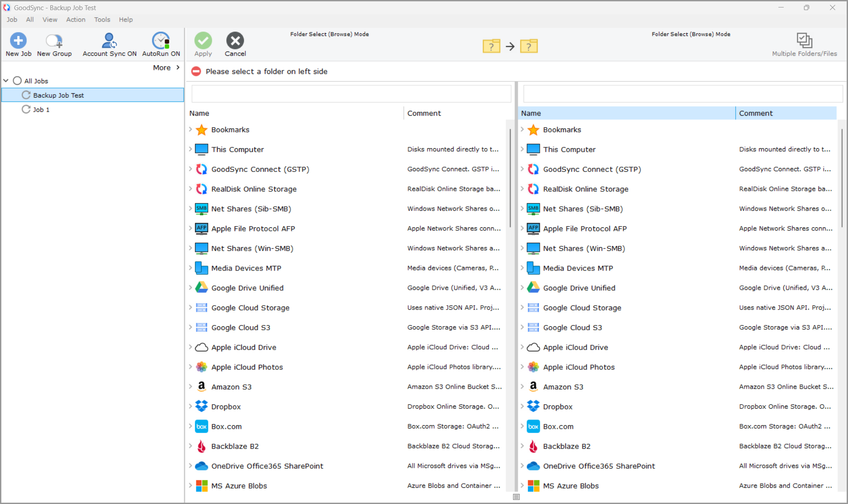Open the Action menu
The image size is (848, 504).
point(76,19)
